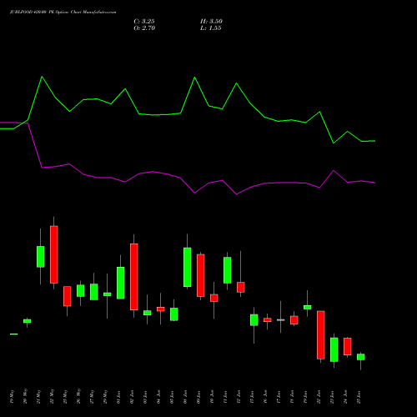The height and width of the screenshot is (417, 417).
Task: Click the low value L: 1.55
Action: pos(211,28)
